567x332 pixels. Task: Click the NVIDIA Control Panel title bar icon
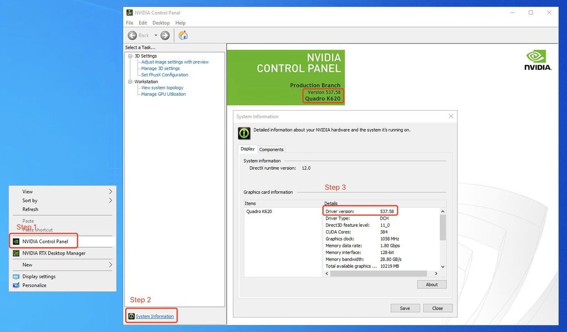tap(130, 13)
